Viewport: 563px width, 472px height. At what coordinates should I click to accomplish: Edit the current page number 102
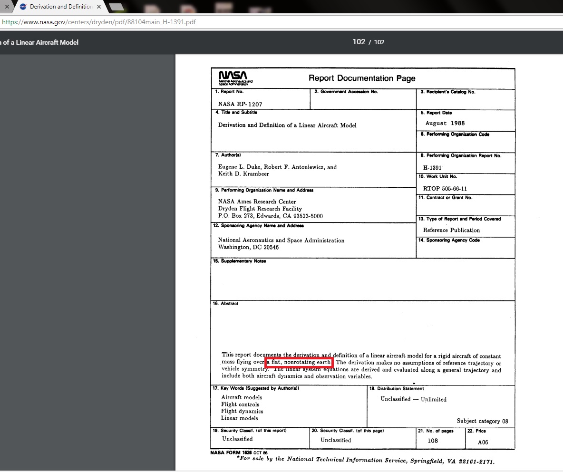click(x=359, y=42)
